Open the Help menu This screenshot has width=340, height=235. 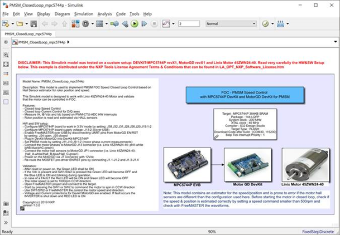[147, 14]
